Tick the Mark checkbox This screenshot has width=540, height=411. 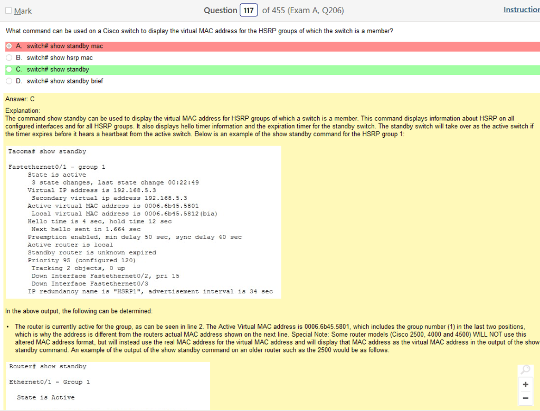[9, 11]
